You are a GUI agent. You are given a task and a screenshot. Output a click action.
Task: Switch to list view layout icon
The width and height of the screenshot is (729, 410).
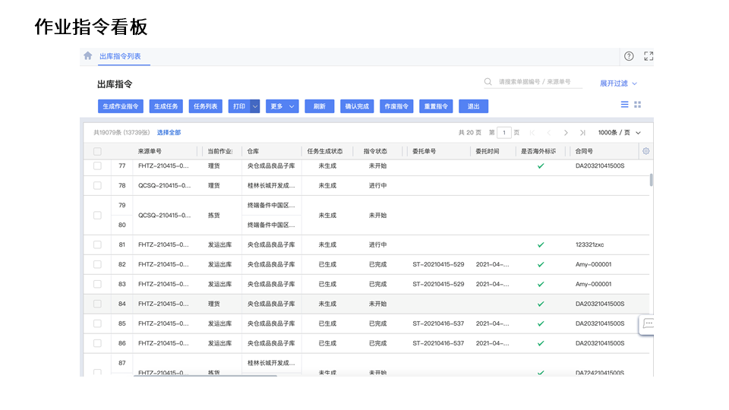(625, 105)
